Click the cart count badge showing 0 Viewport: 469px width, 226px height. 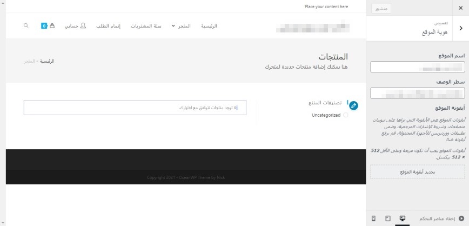(44, 26)
